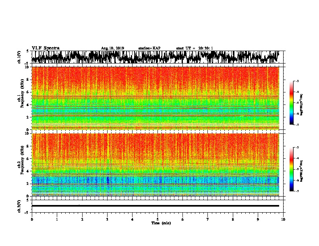Click the ch.1 colorbar bottom value "-7"

(x=297, y=125)
